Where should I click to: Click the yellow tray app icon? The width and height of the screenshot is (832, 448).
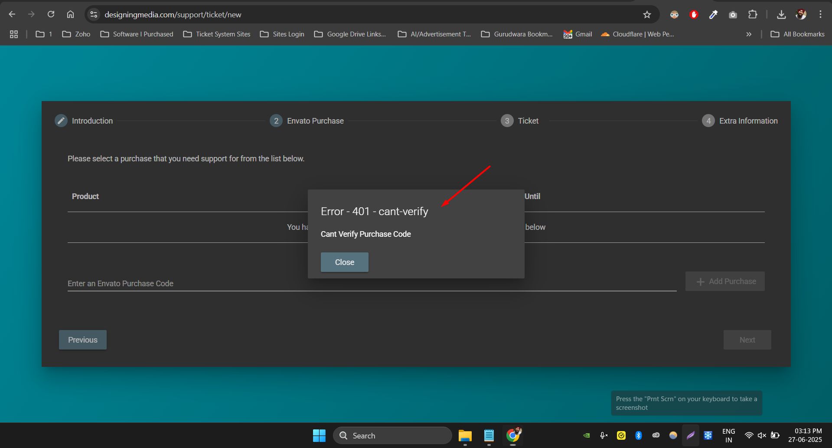coord(621,435)
